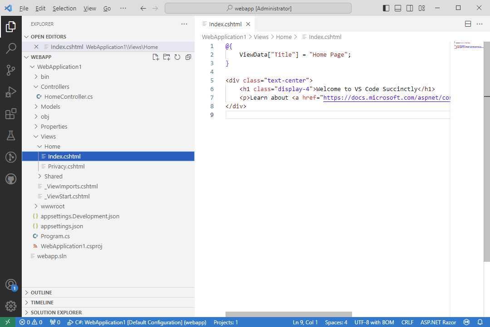Open remote window indicator
The image size is (490, 327).
[8, 322]
